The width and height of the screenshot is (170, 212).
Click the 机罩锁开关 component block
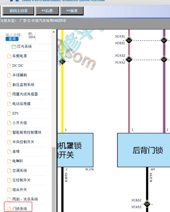(75, 150)
